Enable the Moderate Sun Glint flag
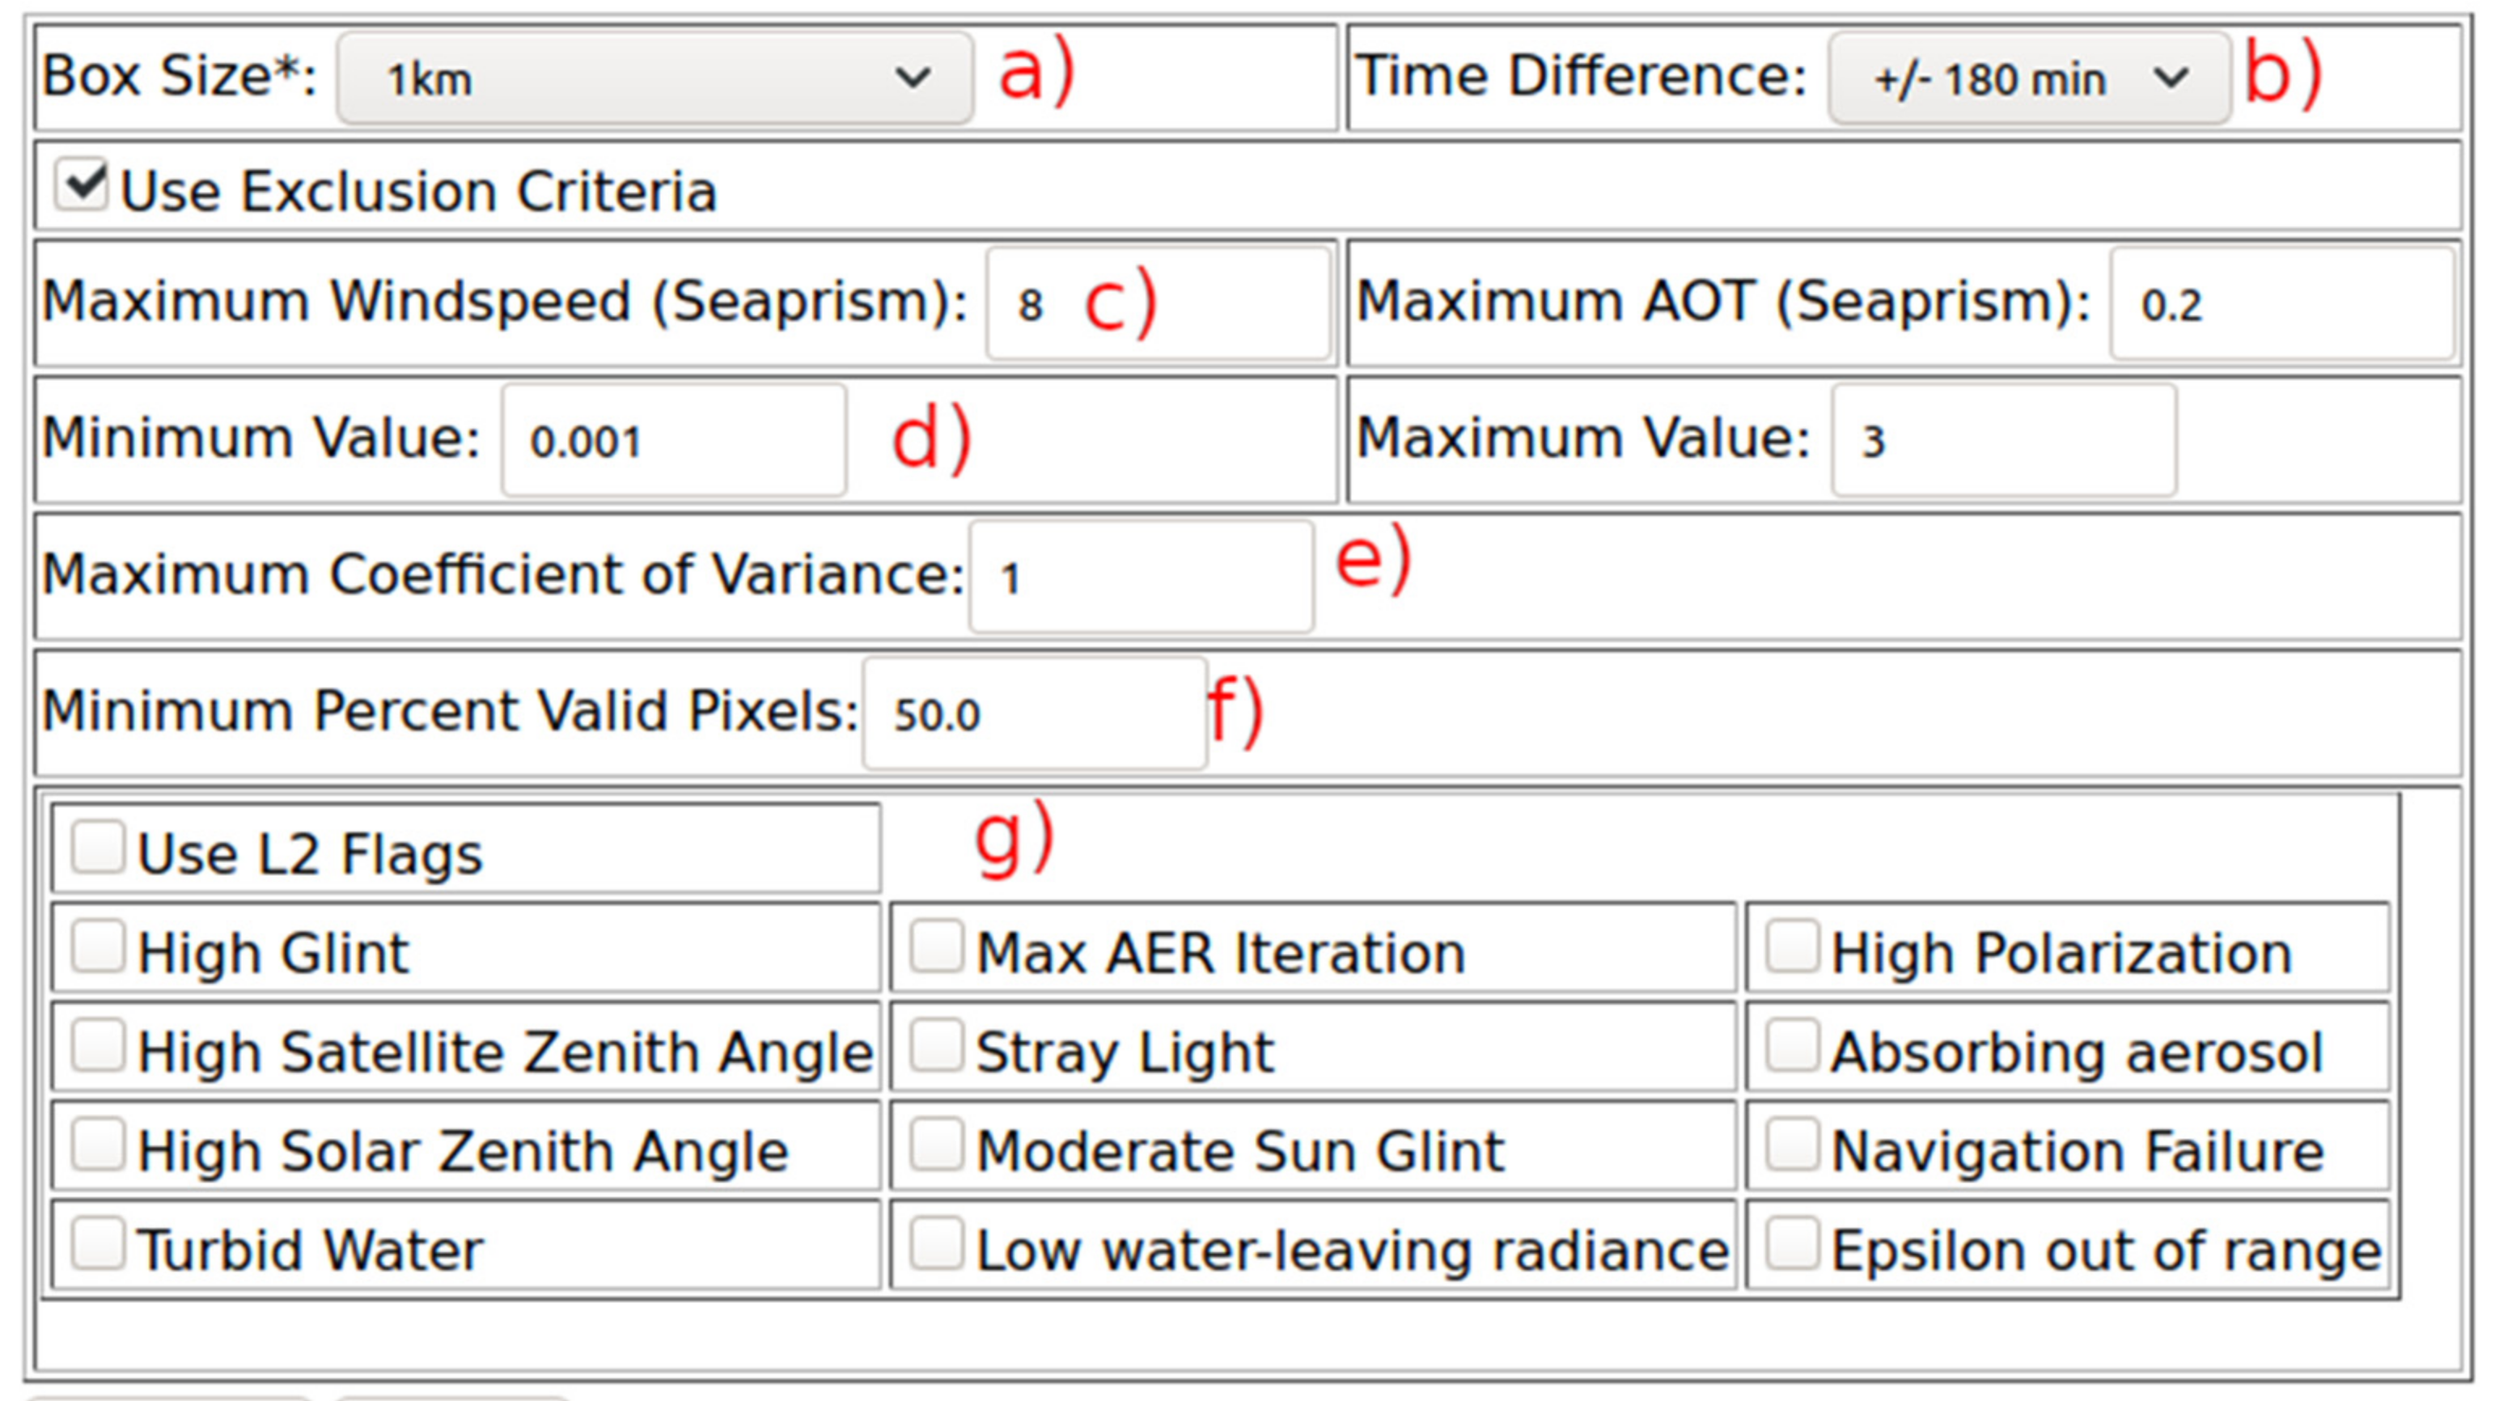 coord(937,1145)
